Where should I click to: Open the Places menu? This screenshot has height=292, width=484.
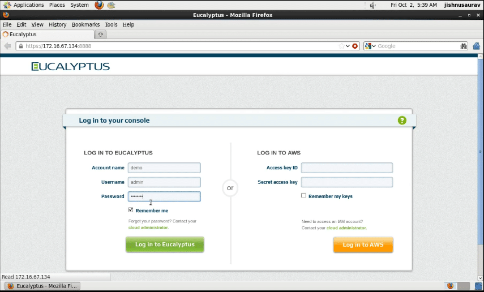click(57, 5)
